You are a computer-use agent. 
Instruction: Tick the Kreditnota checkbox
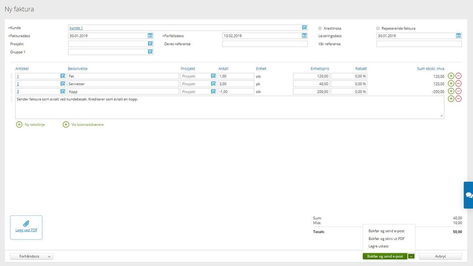[320, 28]
